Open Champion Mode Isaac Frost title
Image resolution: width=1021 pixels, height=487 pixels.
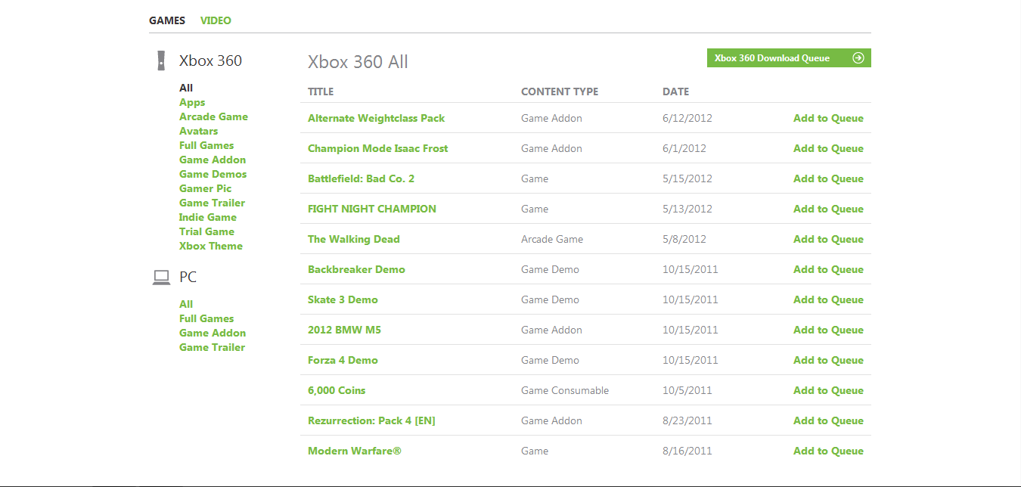click(x=377, y=148)
